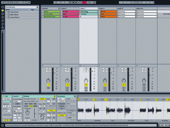Select the audio rev track header
This screenshot has width=170, height=128.
[x=146, y=8]
